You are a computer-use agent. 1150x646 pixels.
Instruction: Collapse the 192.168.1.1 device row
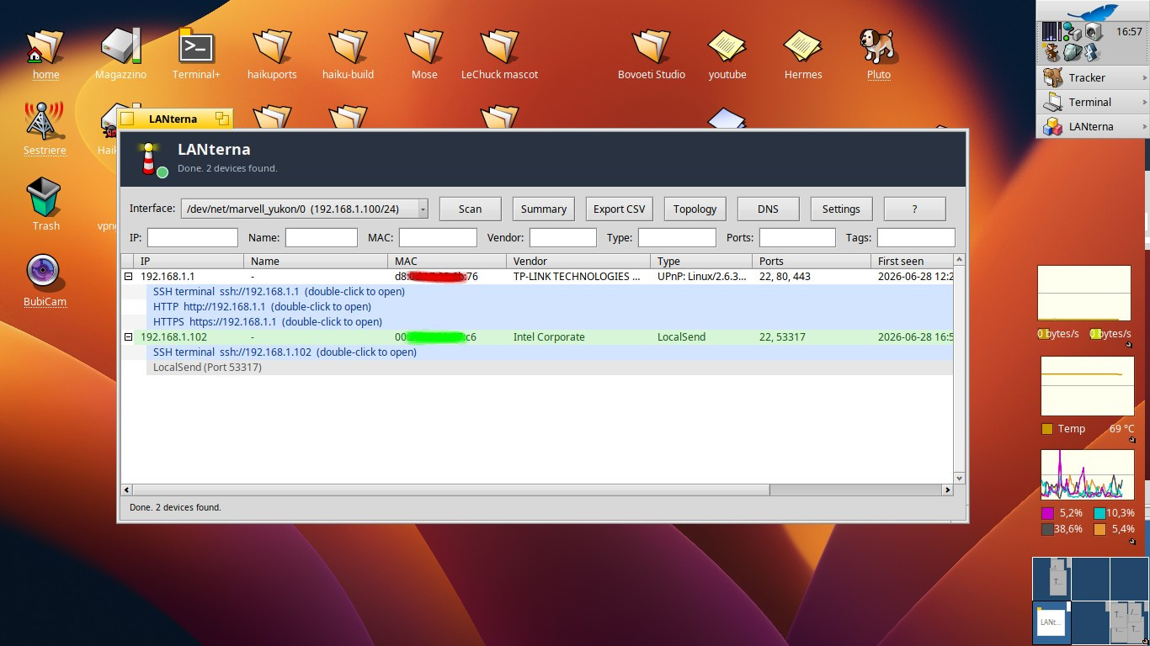129,276
